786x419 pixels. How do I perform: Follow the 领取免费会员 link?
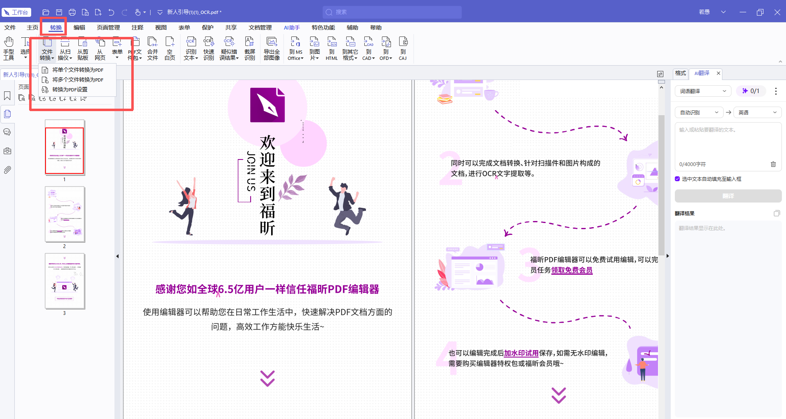pos(572,270)
